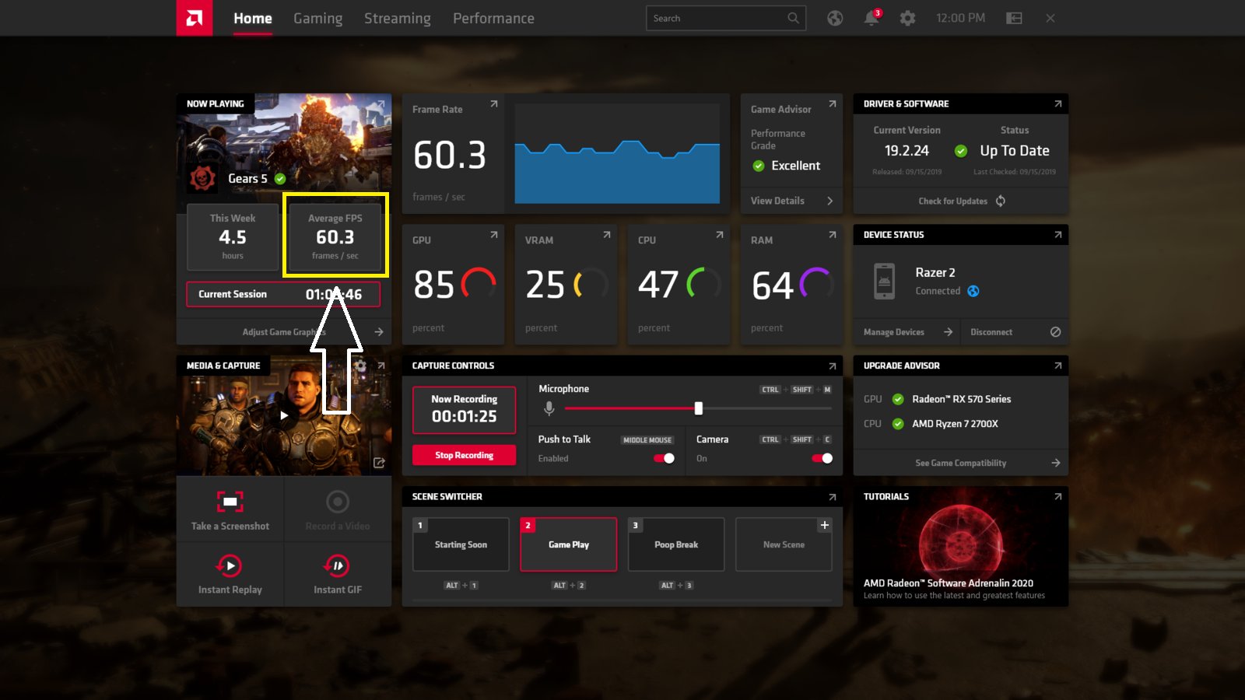
Task: Check for driver updates
Action: coord(959,201)
